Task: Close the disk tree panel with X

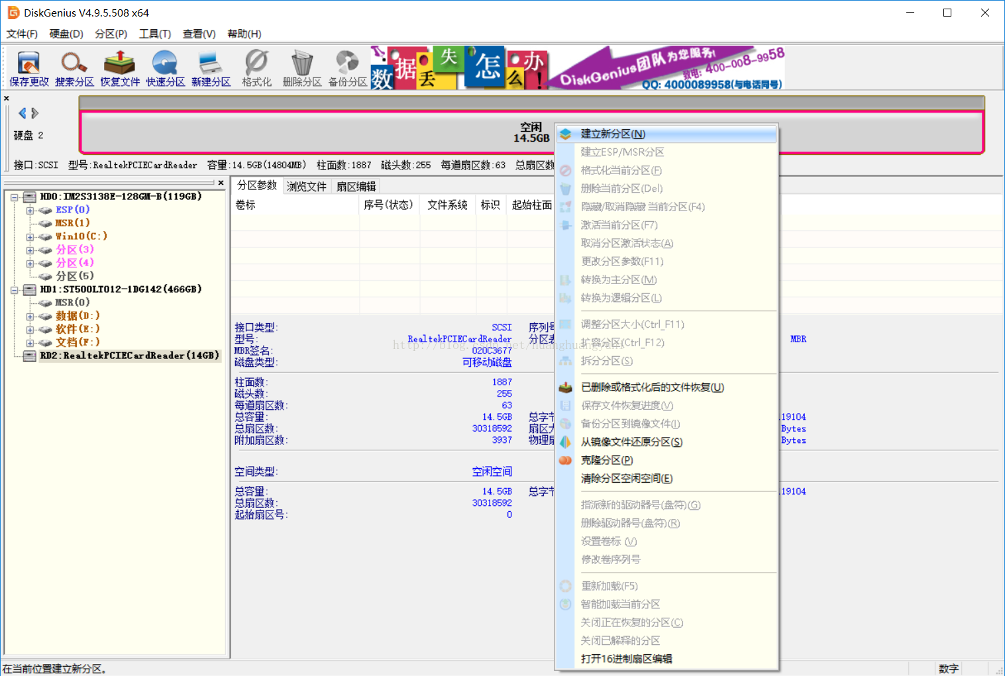Action: pos(221,183)
